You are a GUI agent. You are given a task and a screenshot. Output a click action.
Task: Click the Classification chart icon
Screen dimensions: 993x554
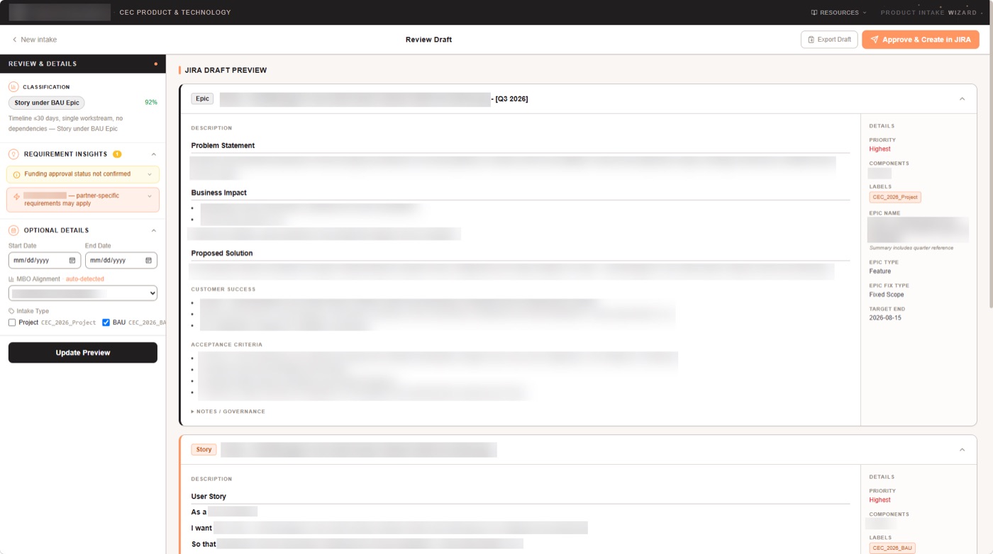(13, 86)
